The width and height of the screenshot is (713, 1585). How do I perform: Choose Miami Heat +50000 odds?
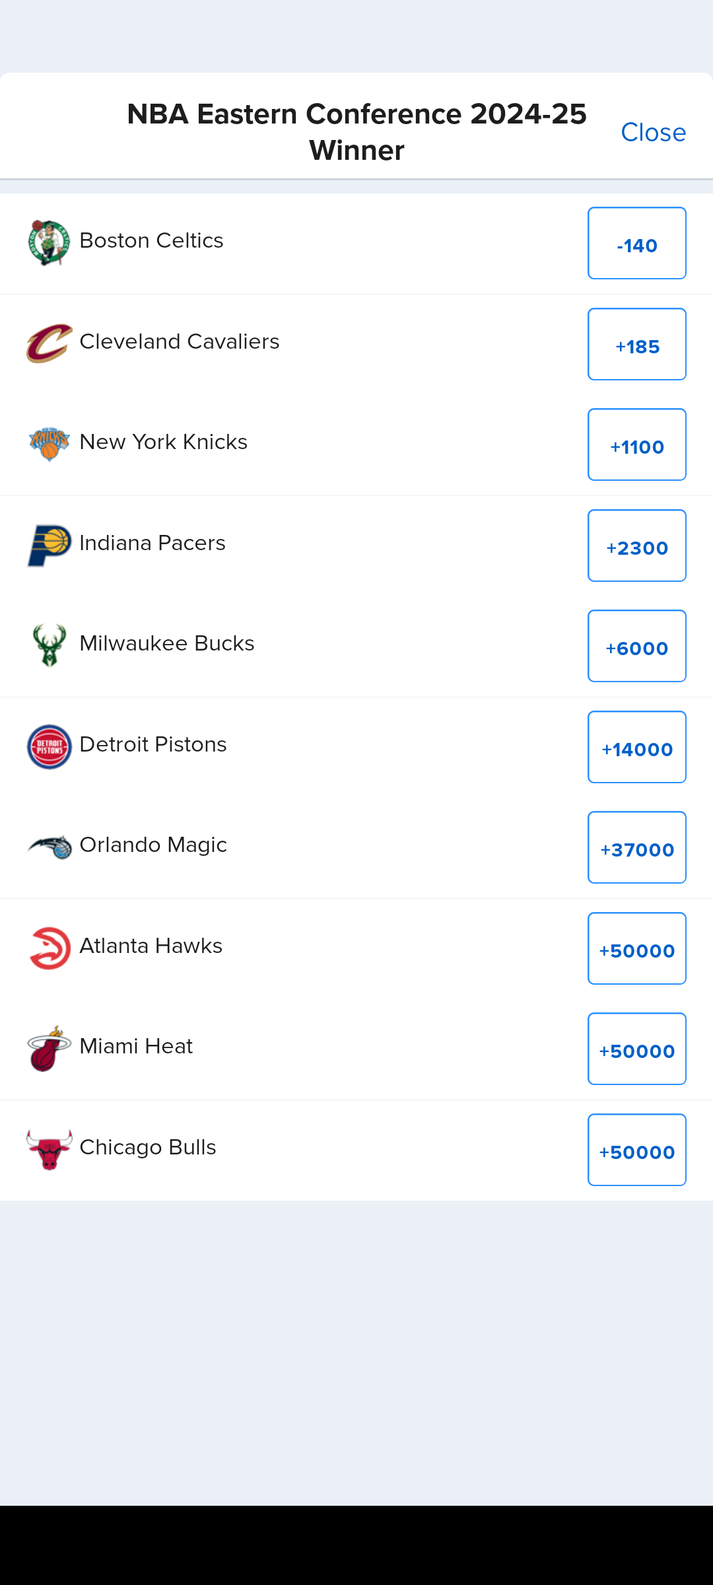[636, 1049]
